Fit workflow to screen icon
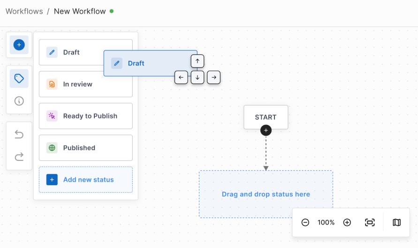The image size is (418, 248). click(370, 222)
